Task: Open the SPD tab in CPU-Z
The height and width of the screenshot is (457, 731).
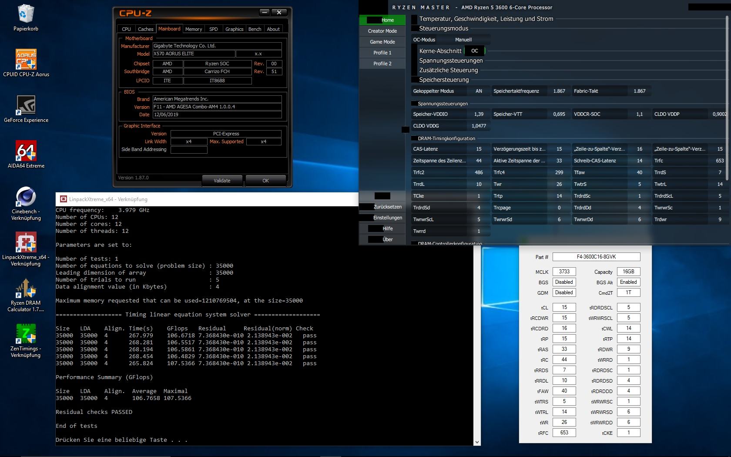Action: 213,29
